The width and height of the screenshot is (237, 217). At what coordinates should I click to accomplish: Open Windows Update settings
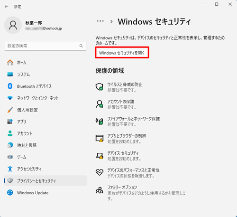[46, 193]
